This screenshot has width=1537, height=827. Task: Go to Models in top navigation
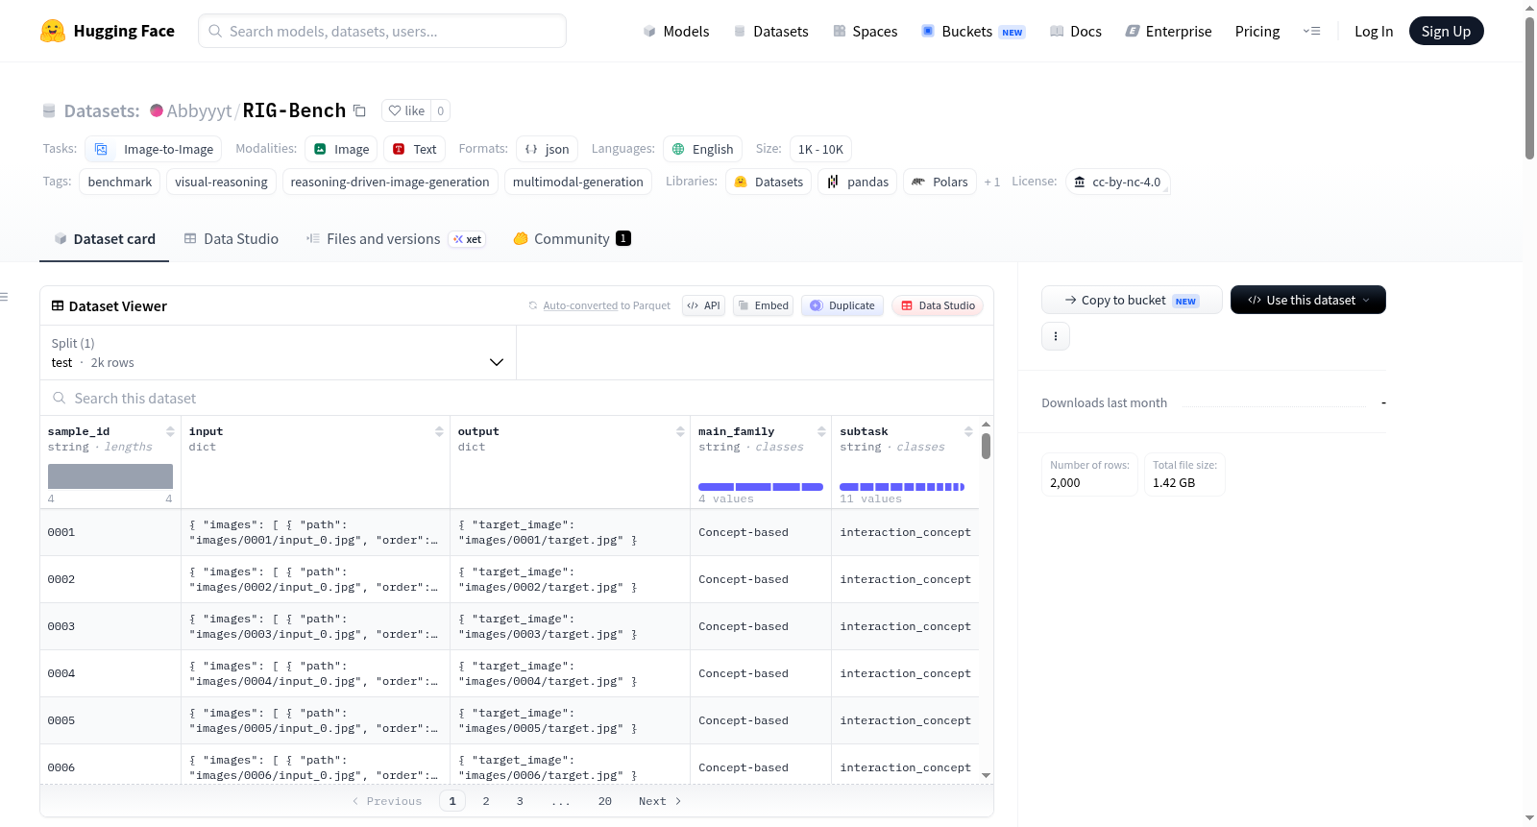[676, 32]
